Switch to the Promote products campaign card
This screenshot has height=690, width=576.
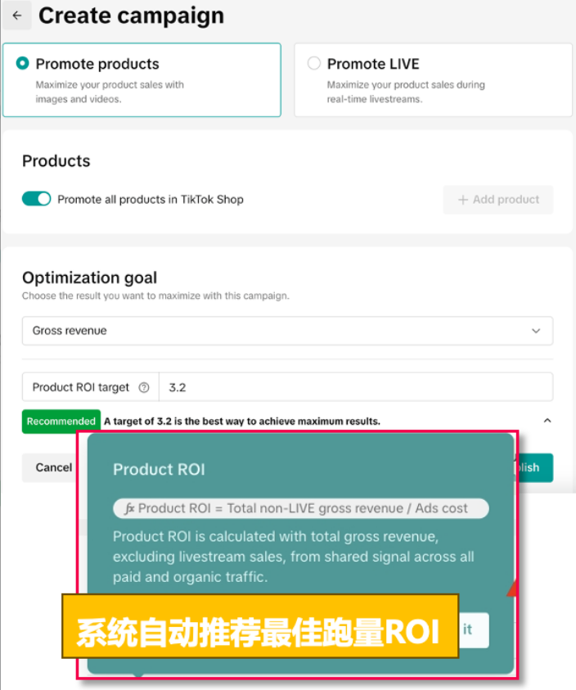[x=142, y=79]
